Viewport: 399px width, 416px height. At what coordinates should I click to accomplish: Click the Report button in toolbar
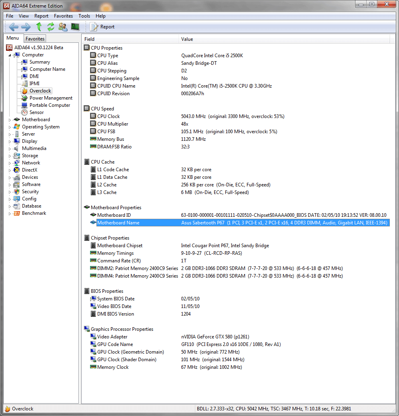point(102,27)
